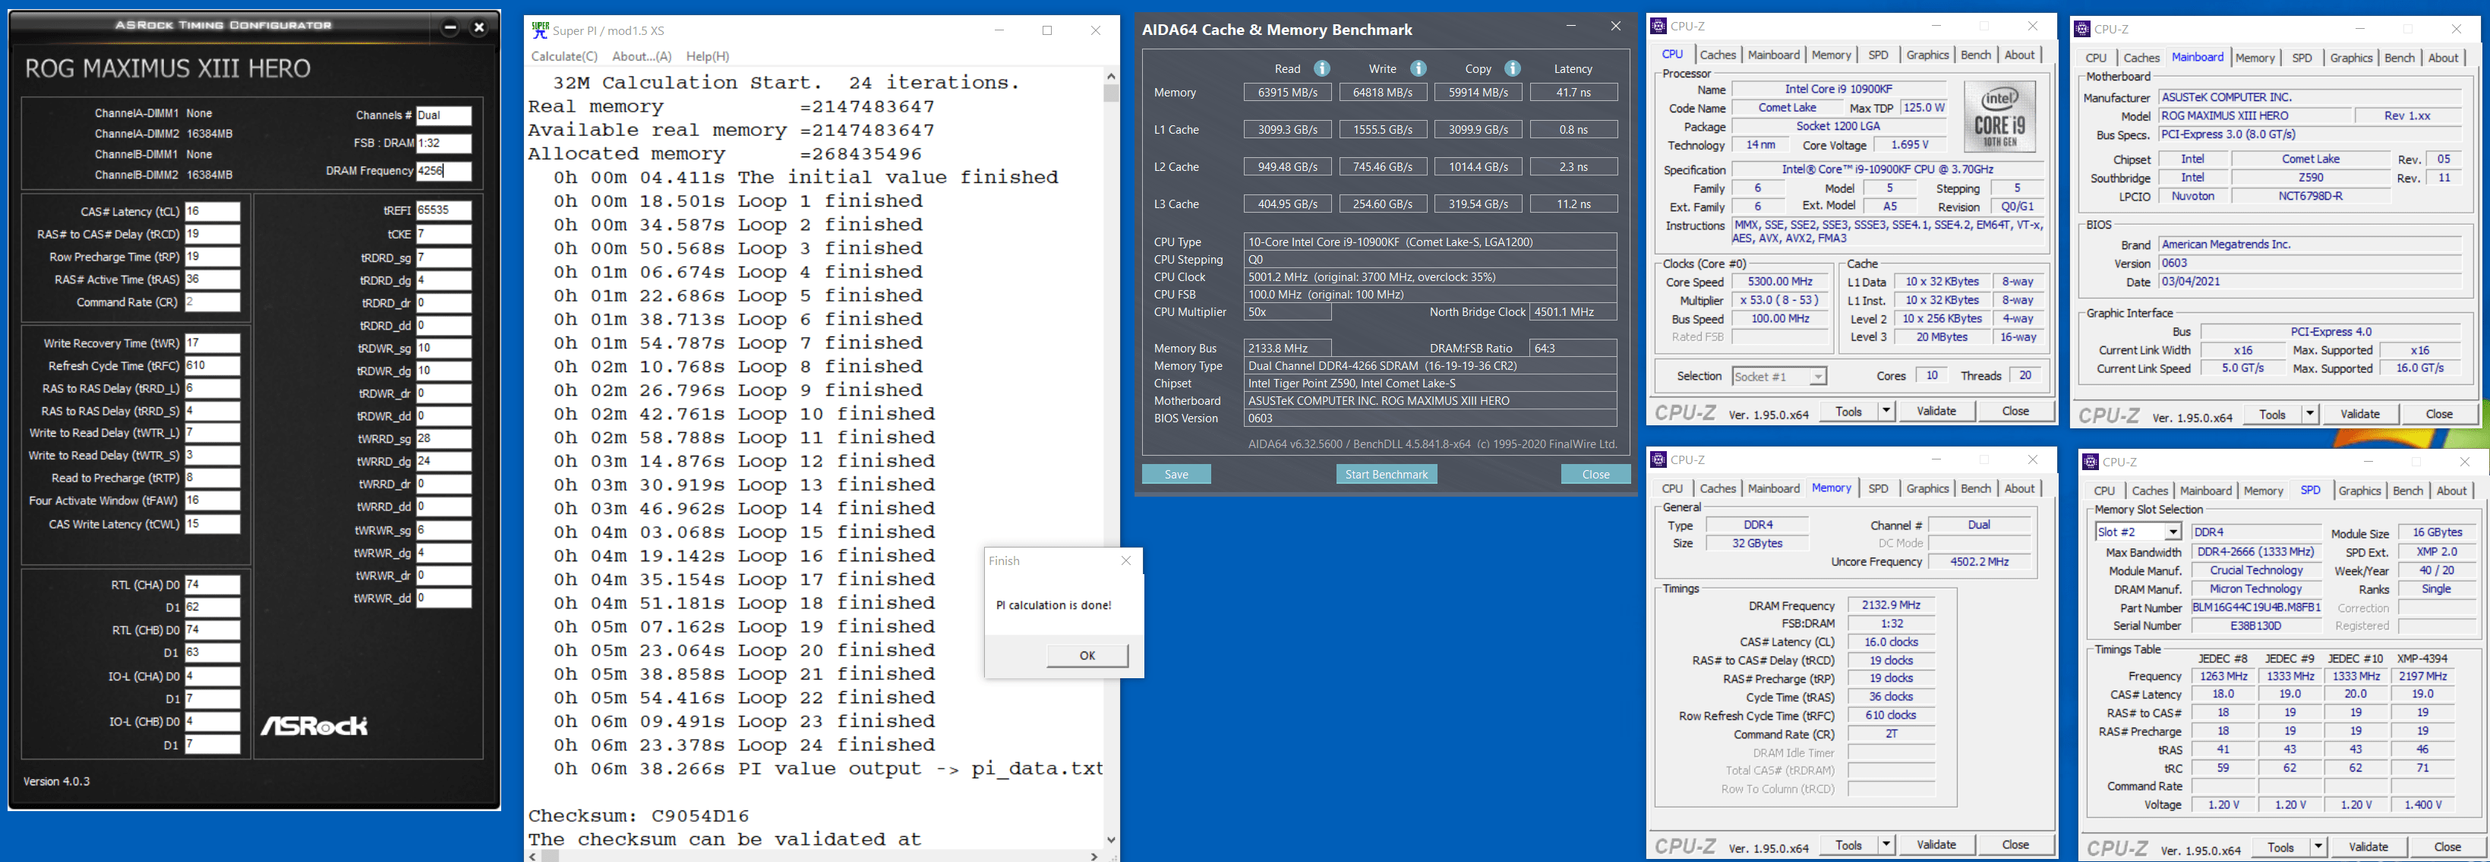
Task: Close the Finish dialog with its X
Action: [x=1125, y=560]
